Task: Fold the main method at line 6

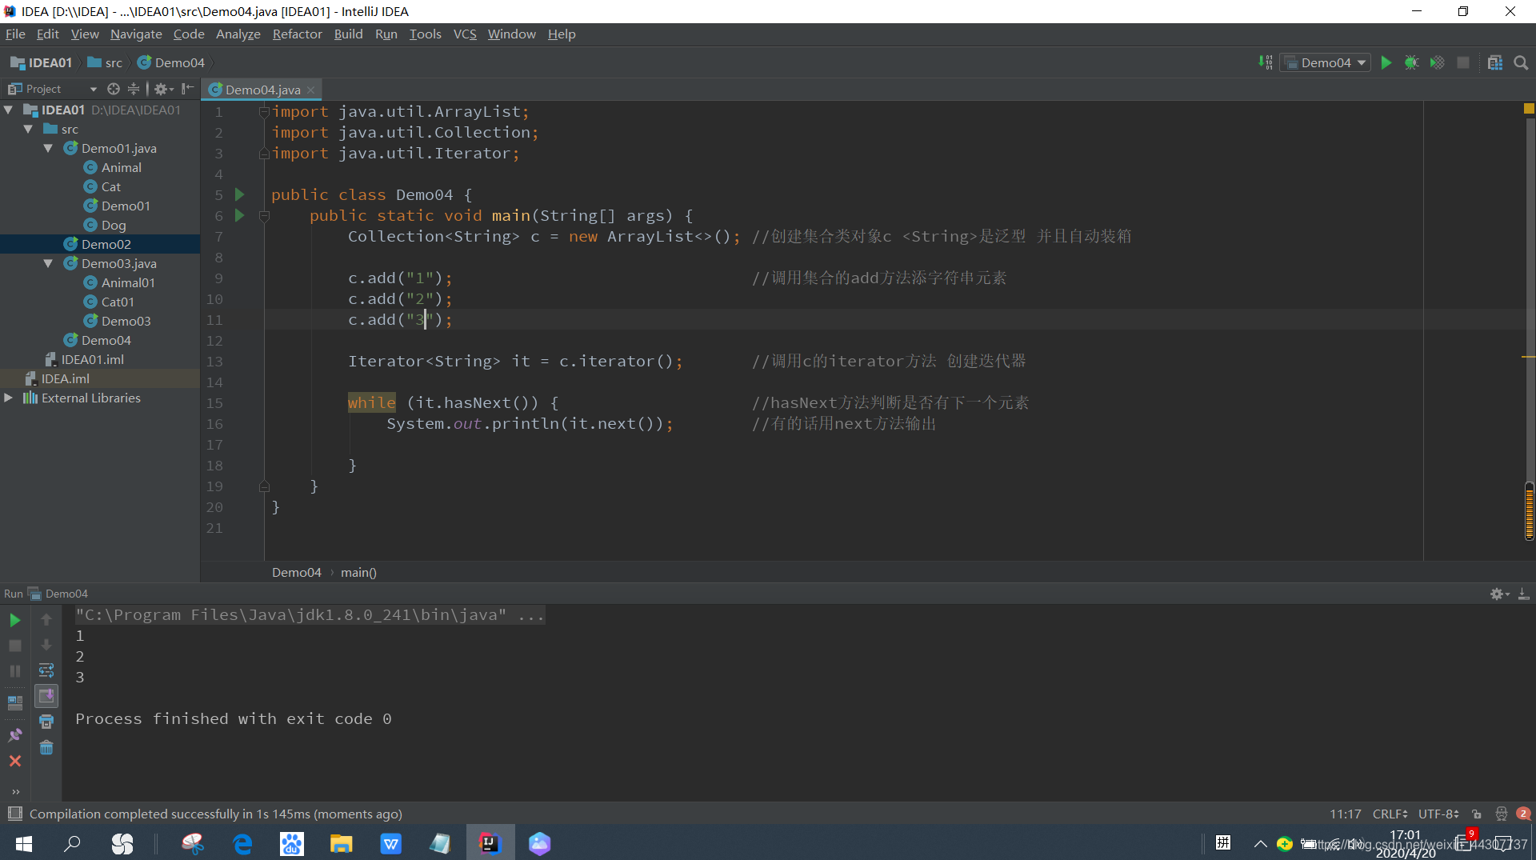Action: click(x=264, y=216)
